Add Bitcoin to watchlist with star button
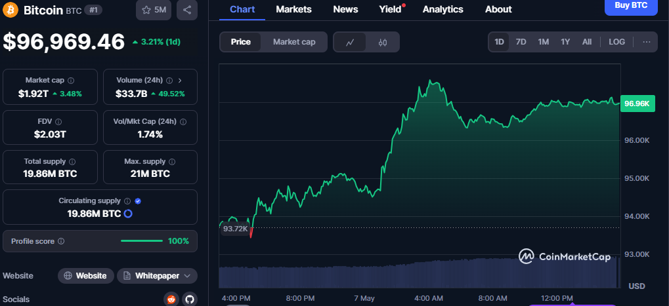 (154, 10)
